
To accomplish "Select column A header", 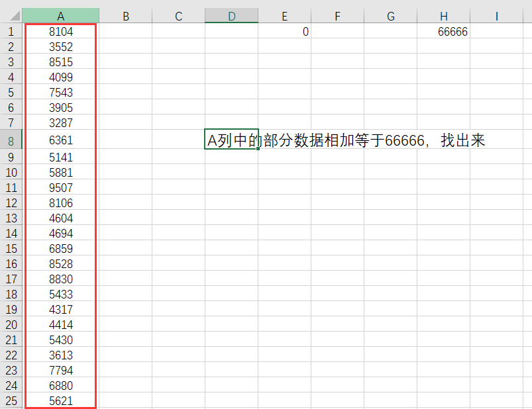I will click(60, 16).
